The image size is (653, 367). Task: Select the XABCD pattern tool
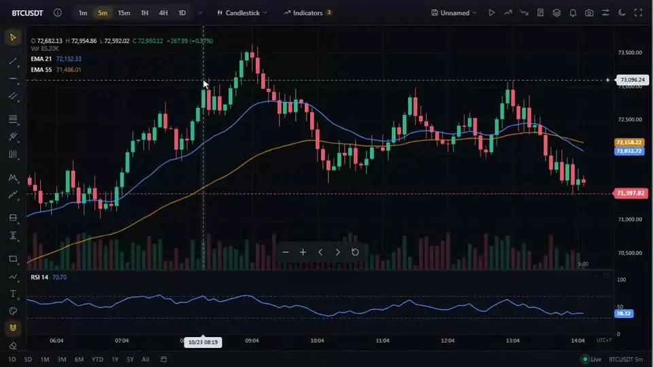[13, 177]
